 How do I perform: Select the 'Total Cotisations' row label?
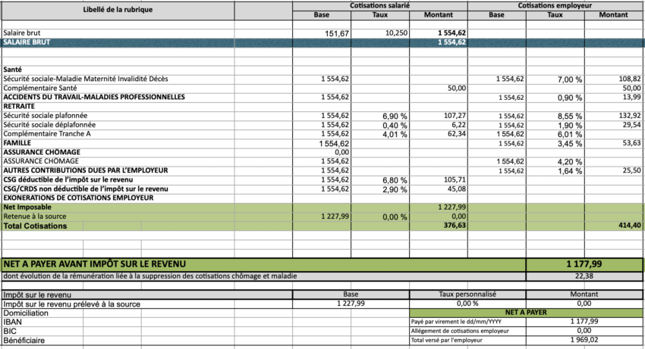click(x=35, y=226)
